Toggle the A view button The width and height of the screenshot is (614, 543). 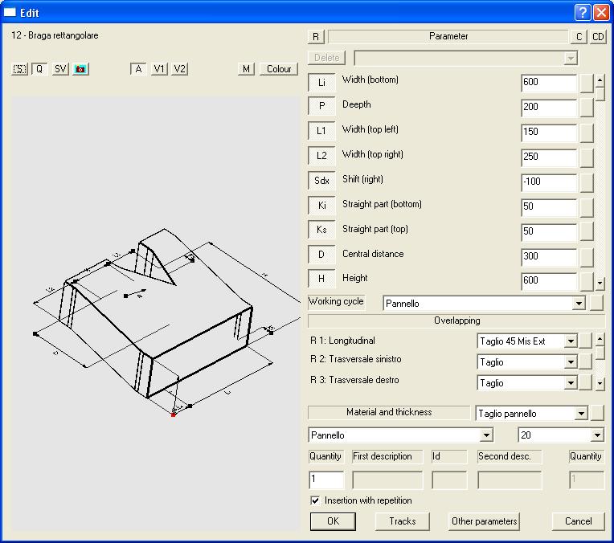pyautogui.click(x=138, y=69)
